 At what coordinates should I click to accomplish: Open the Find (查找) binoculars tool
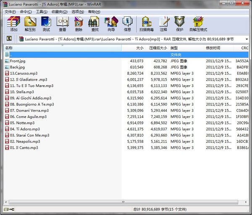[94, 22]
